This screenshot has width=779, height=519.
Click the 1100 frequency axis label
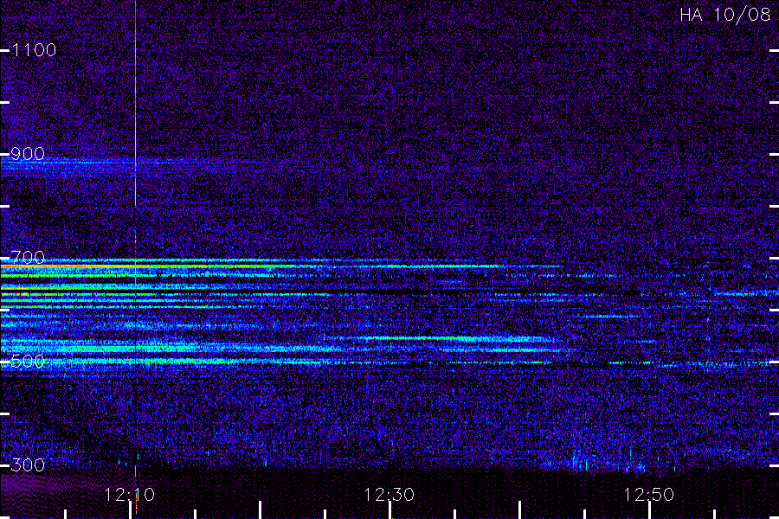coord(34,50)
